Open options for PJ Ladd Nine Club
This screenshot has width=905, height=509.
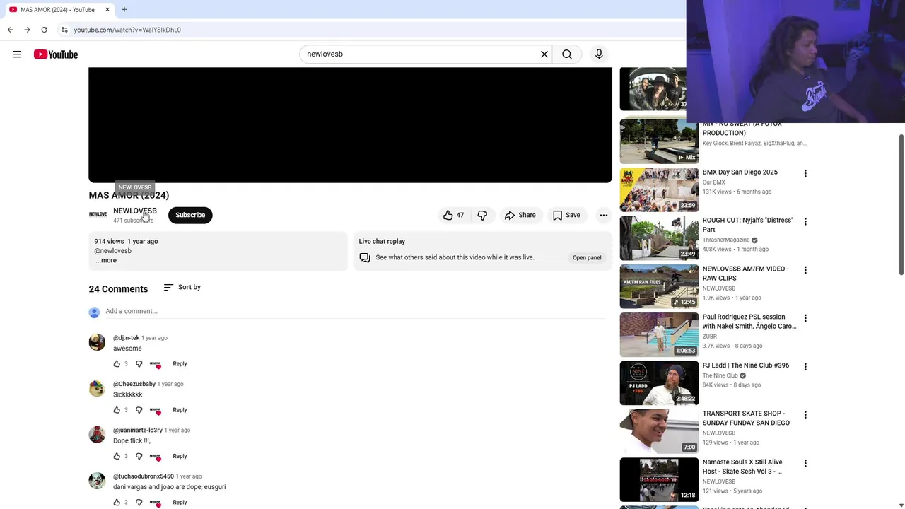tap(805, 366)
